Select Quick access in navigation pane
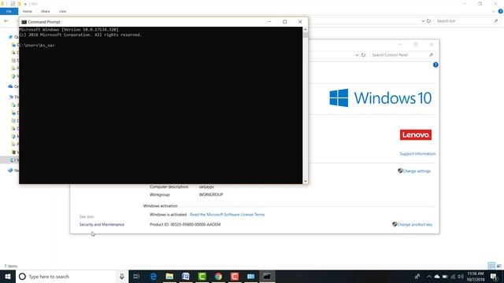The image size is (504, 283). tap(13, 37)
